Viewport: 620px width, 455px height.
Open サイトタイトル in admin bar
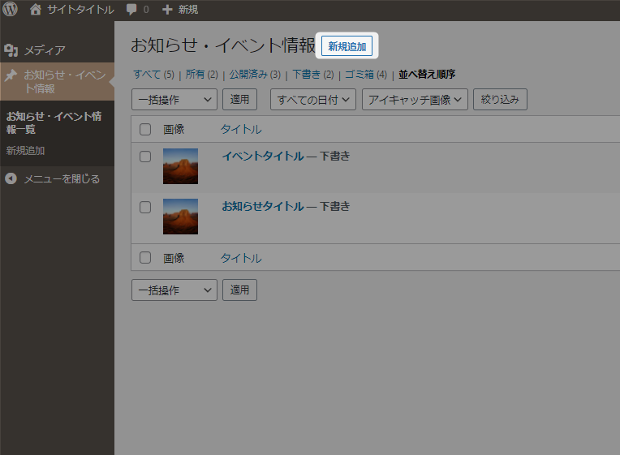tap(80, 10)
